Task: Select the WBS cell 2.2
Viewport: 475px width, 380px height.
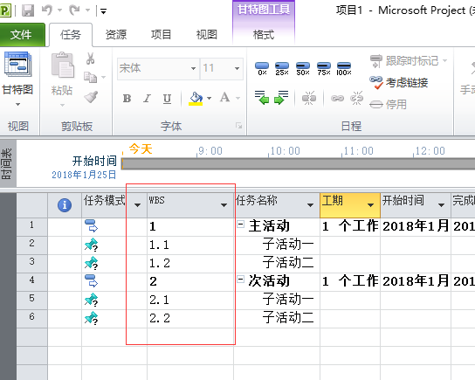Action: coord(190,319)
